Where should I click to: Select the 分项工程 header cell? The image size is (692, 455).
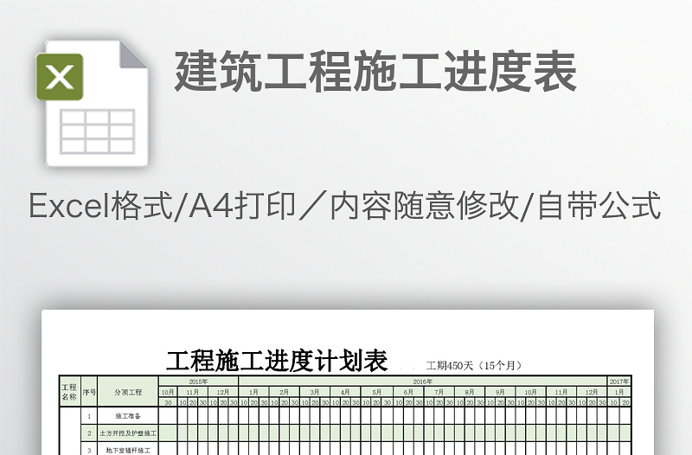[x=128, y=392]
